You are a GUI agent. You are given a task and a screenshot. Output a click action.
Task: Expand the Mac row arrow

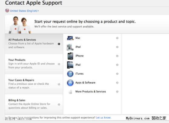click(117, 38)
